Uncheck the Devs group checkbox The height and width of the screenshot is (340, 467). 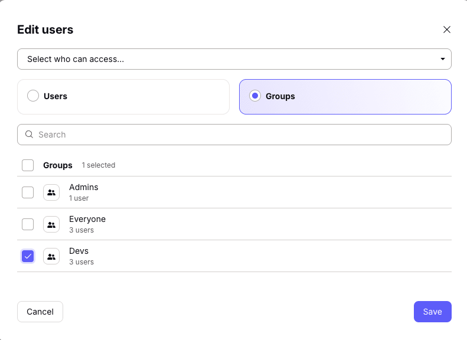(x=28, y=256)
